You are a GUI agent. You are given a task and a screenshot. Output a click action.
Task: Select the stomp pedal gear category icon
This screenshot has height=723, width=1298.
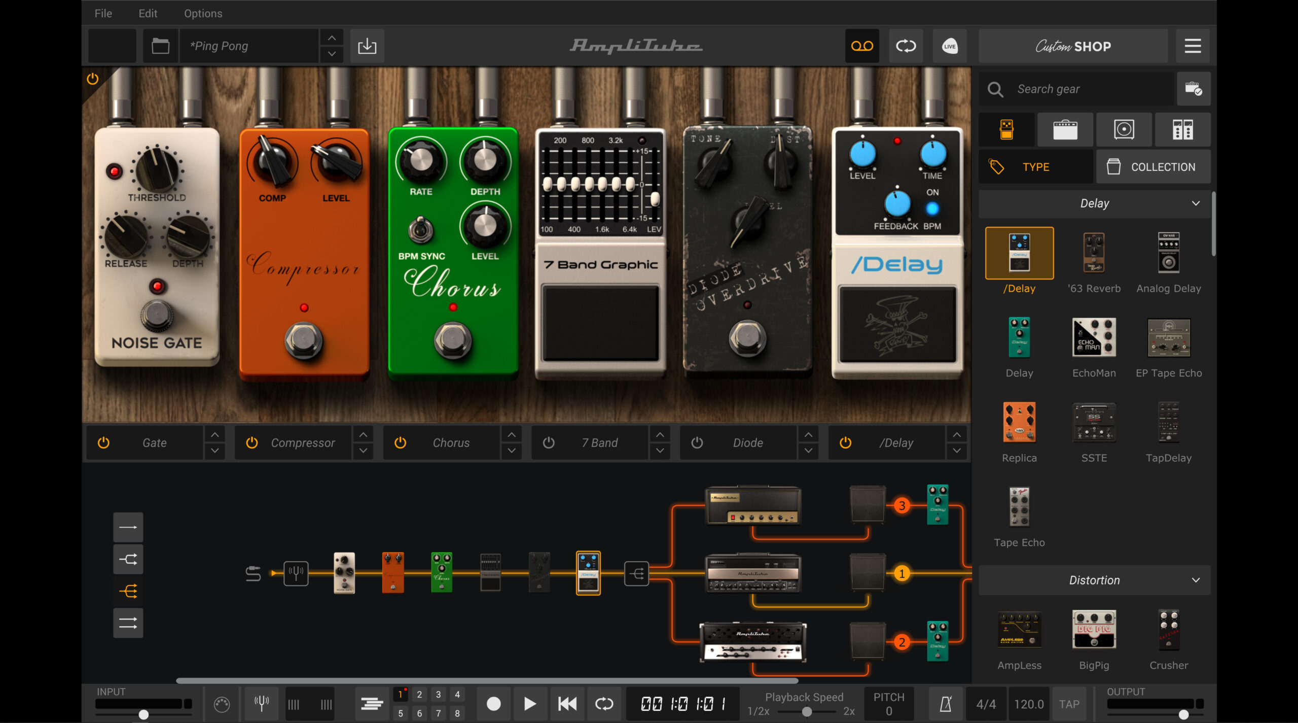point(1006,130)
